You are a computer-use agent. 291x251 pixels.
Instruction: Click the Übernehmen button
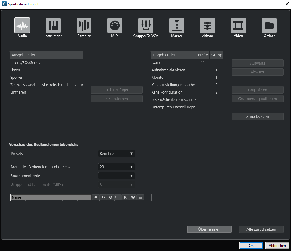point(209,229)
